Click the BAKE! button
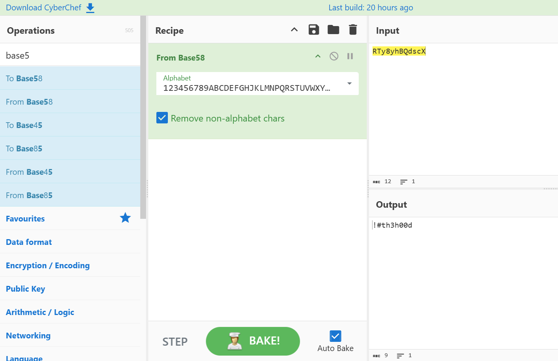Screen dimensions: 558x361 pyautogui.click(x=253, y=341)
